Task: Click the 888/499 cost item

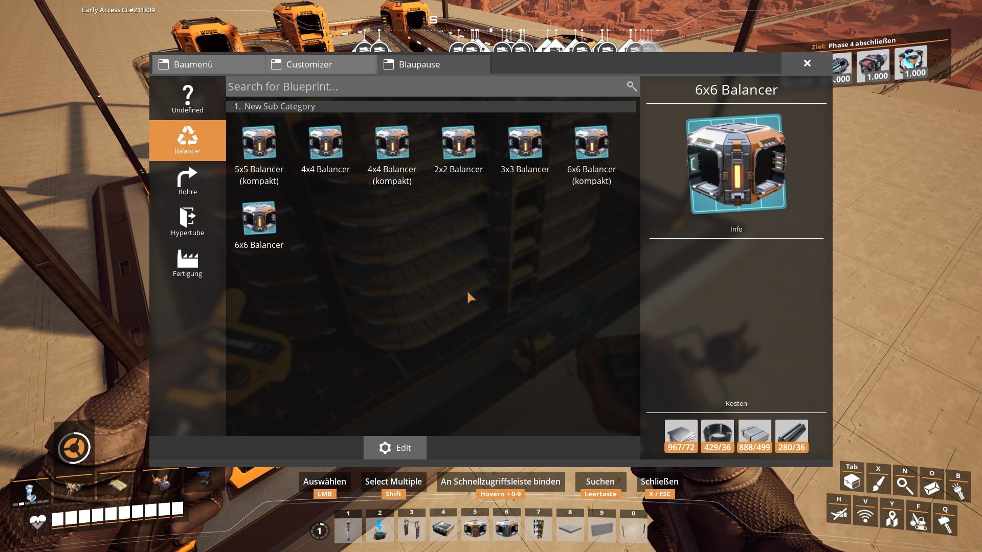Action: (x=754, y=436)
